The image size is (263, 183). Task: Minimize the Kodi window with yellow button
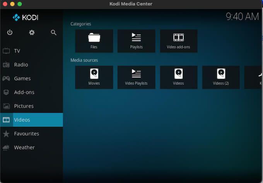[x=12, y=4]
